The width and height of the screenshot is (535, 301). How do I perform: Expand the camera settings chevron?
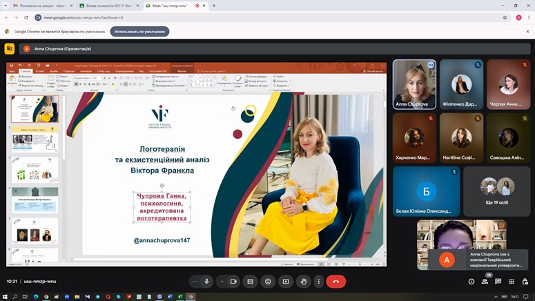click(x=222, y=282)
